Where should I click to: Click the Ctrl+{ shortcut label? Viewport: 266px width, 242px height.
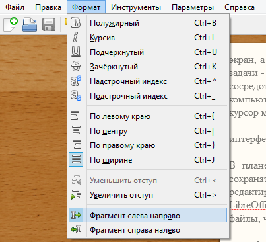(204, 116)
